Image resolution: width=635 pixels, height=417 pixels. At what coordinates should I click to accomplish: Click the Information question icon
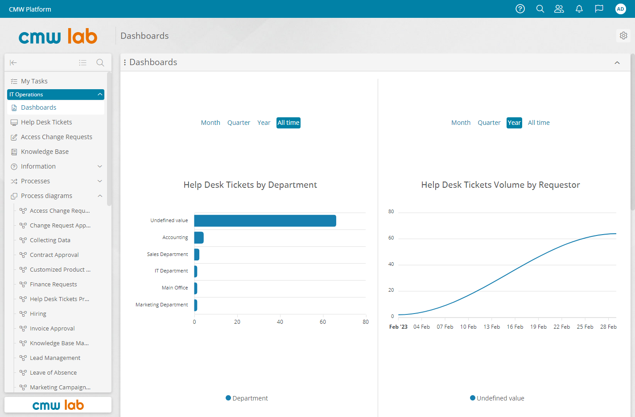coord(14,166)
